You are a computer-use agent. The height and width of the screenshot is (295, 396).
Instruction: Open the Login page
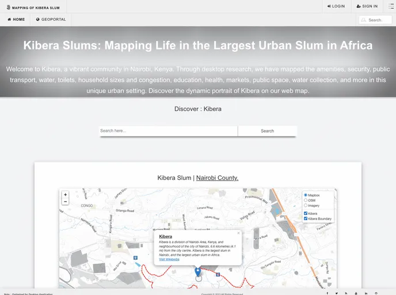tap(336, 6)
